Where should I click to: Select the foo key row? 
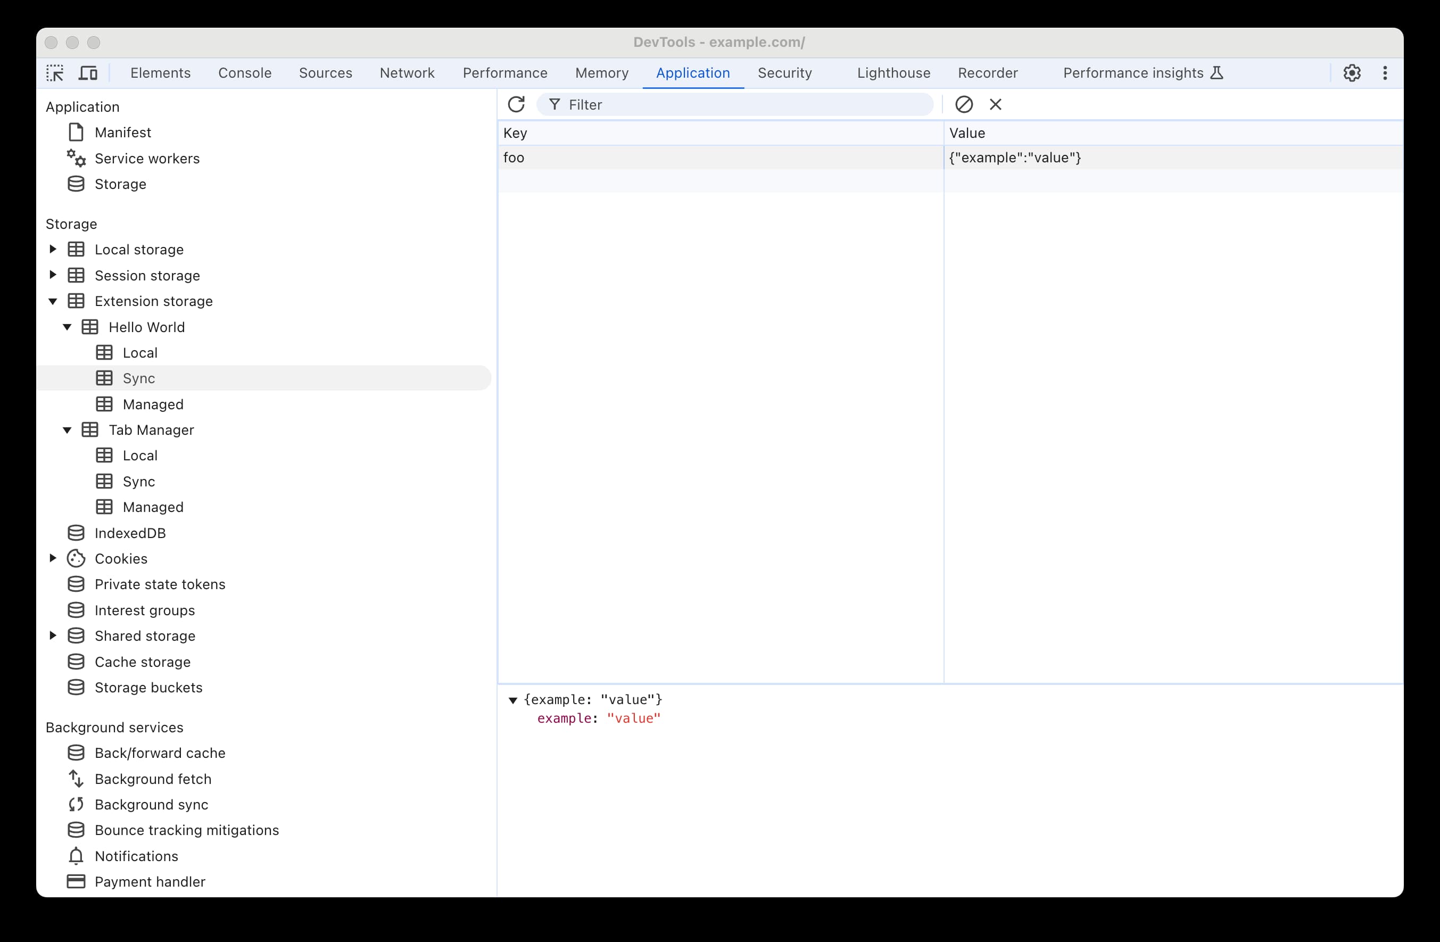point(721,156)
